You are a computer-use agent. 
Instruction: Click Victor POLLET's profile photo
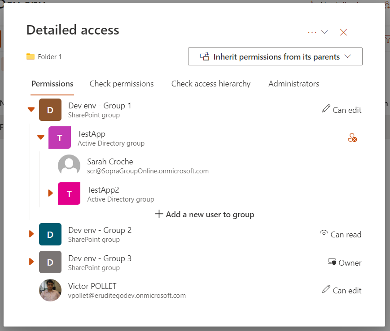click(x=50, y=290)
